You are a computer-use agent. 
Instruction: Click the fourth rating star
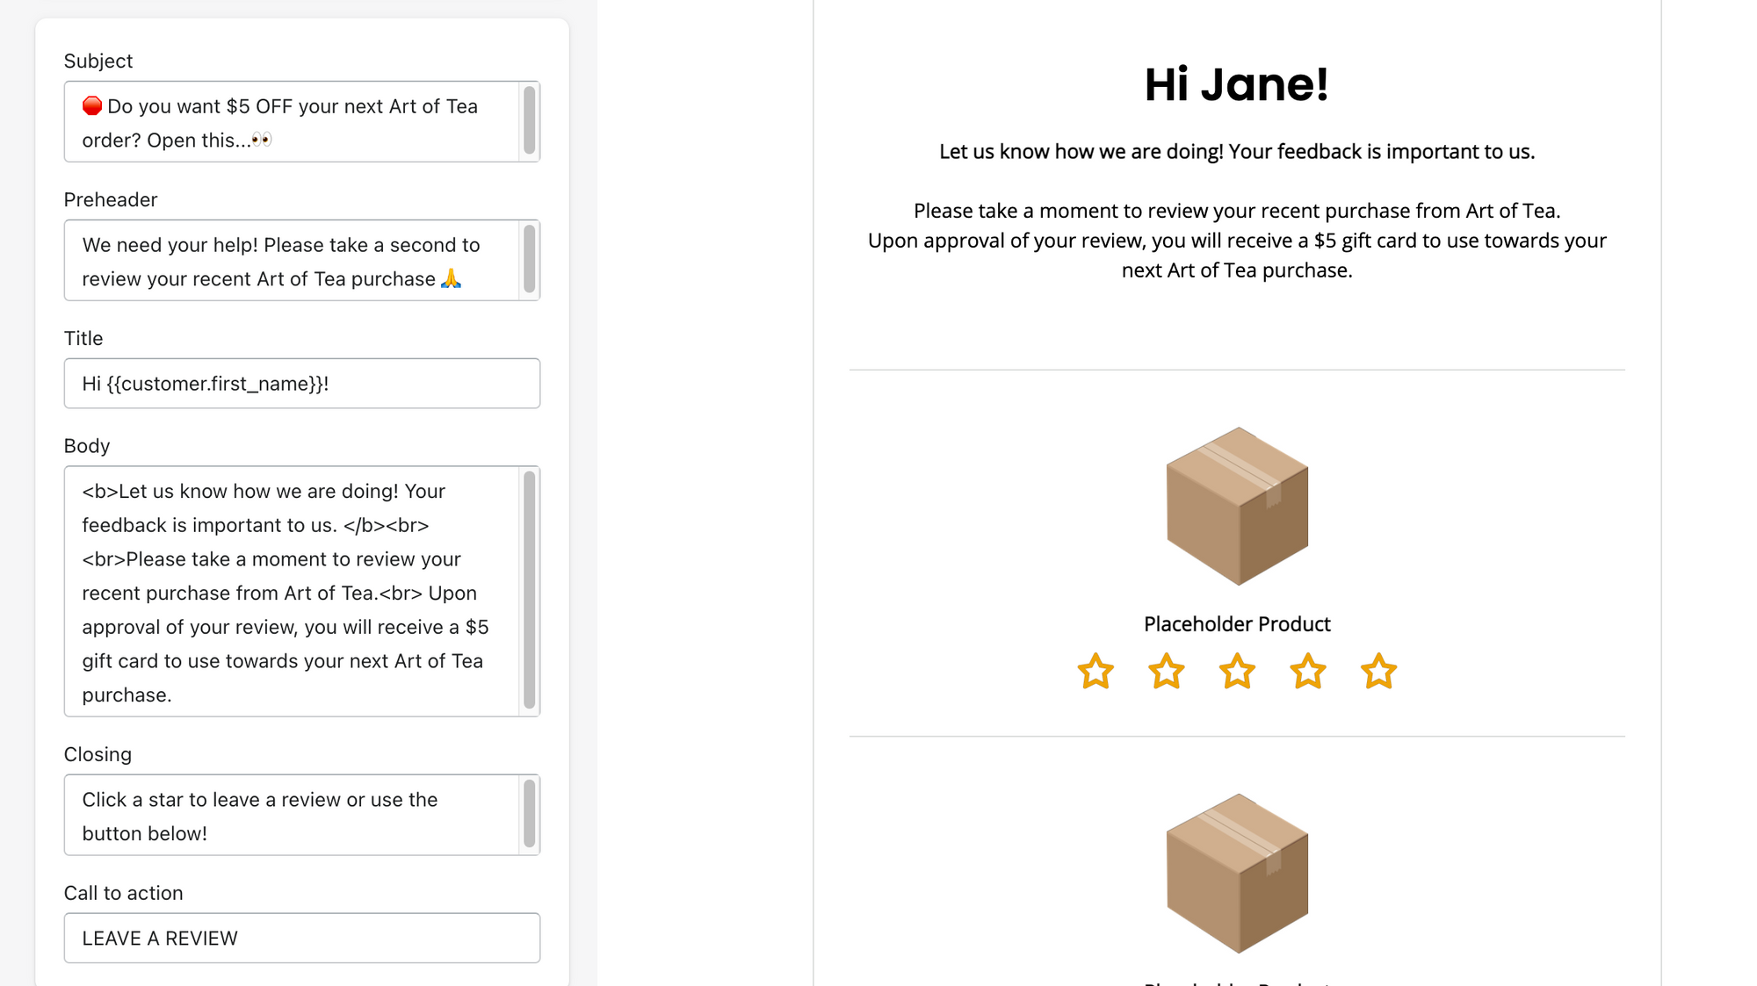click(1307, 672)
